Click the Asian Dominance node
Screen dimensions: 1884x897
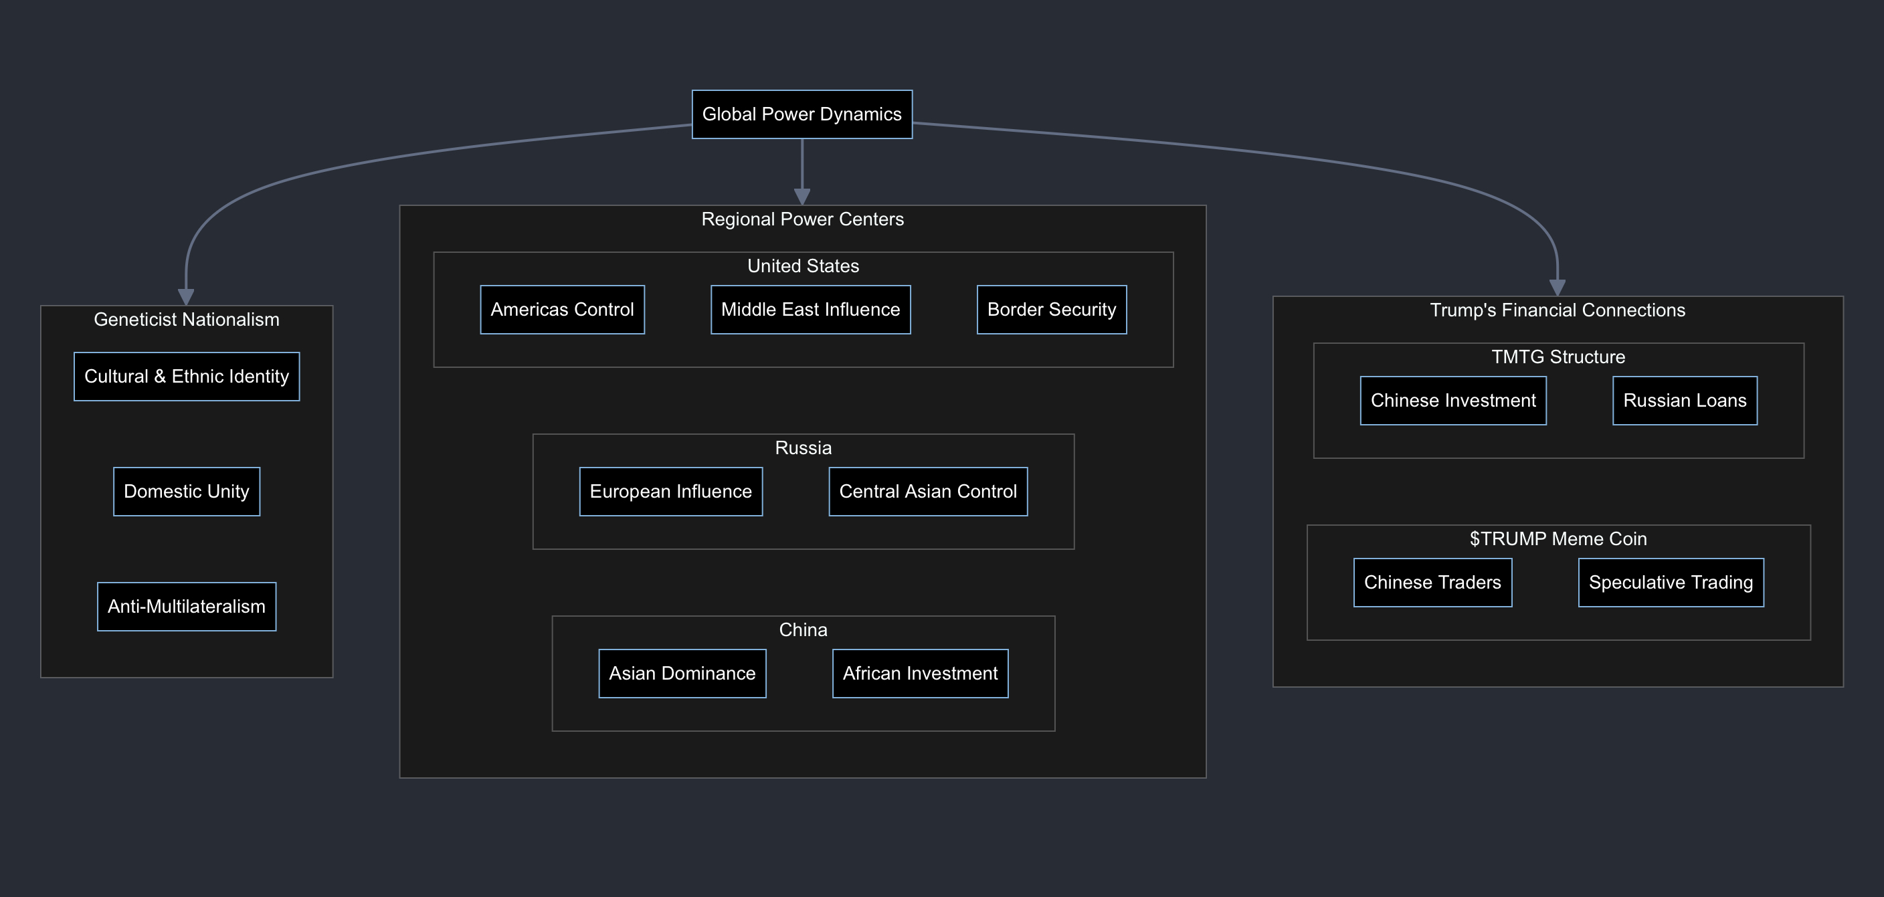(682, 674)
